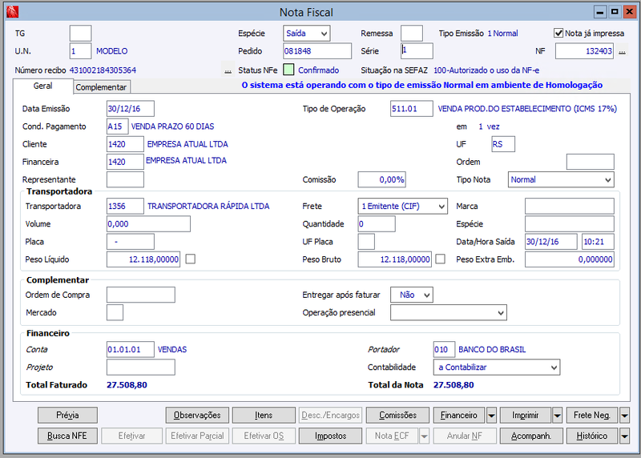
Task: Click the green Status NFe indicator box
Action: tap(288, 70)
